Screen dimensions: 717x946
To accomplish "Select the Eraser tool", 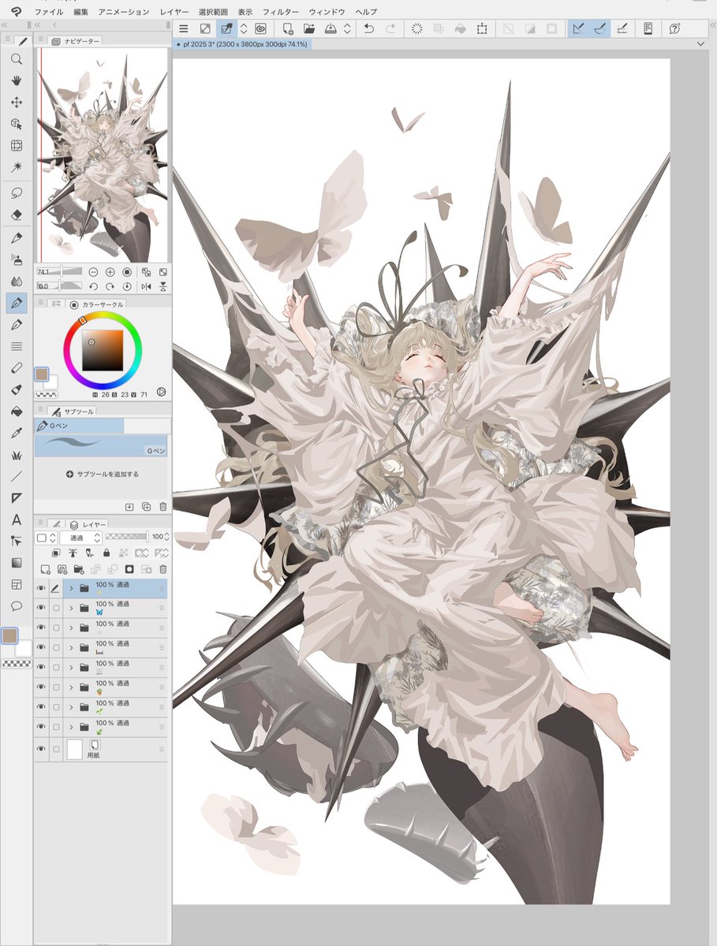I will coord(17,214).
